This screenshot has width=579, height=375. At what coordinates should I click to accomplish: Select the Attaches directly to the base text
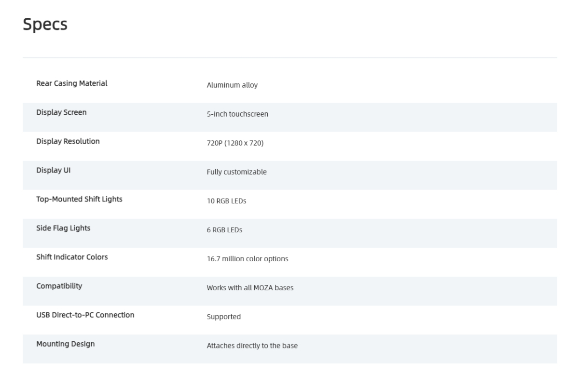(x=252, y=346)
